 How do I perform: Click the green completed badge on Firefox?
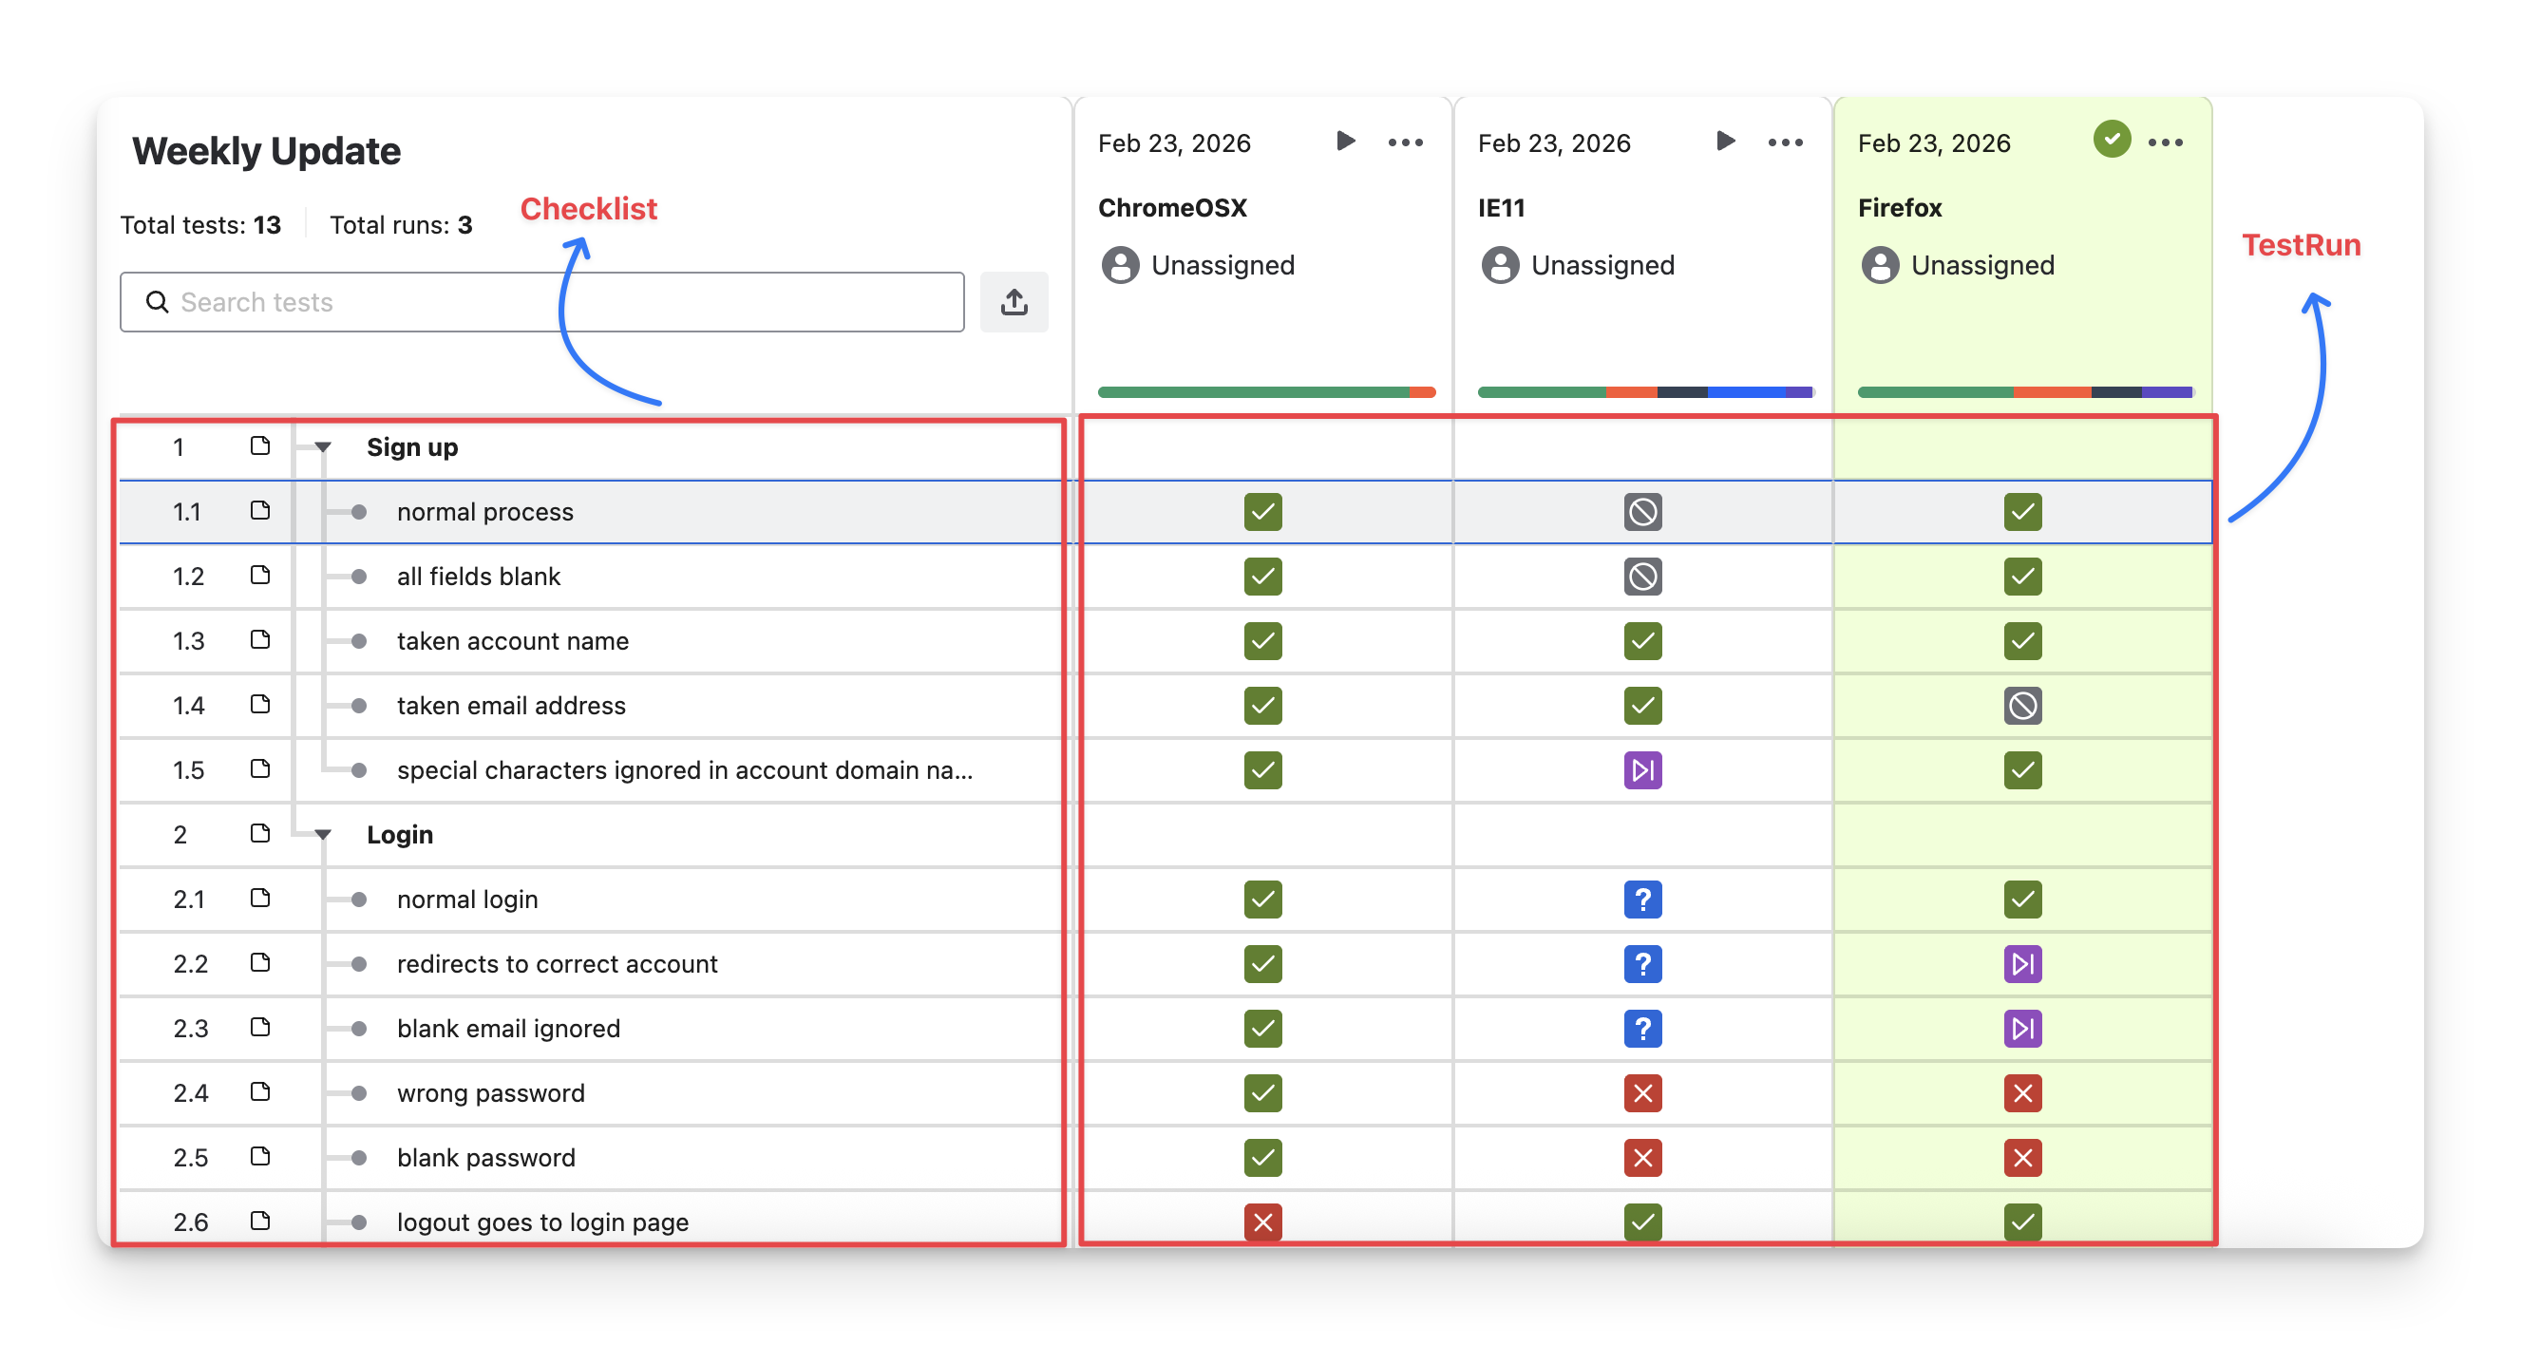click(2111, 139)
